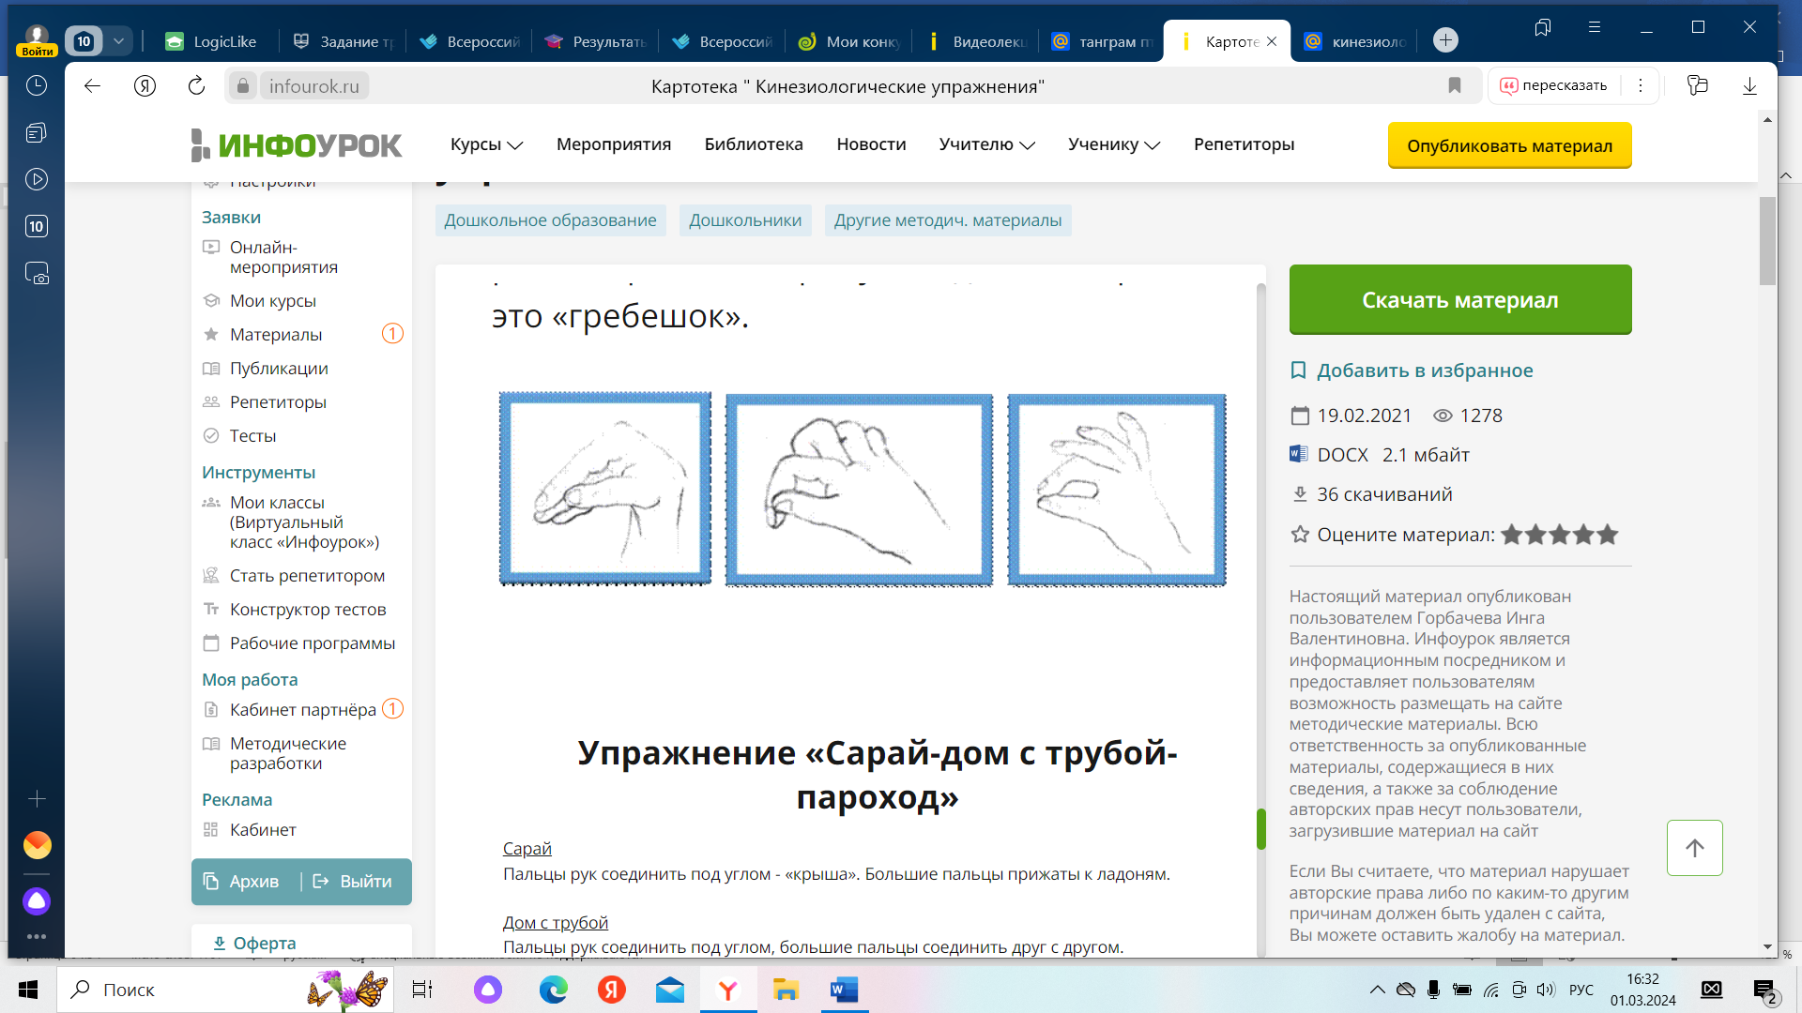1802x1013 pixels.
Task: Add a sidebar panel with the plus icon
Action: pyautogui.click(x=37, y=798)
